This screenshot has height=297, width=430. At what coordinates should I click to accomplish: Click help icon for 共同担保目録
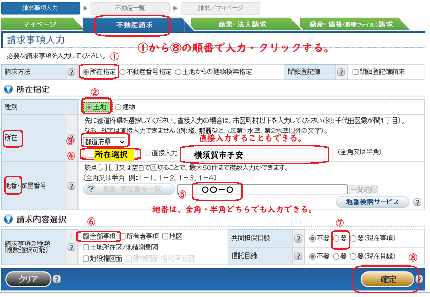click(298, 239)
